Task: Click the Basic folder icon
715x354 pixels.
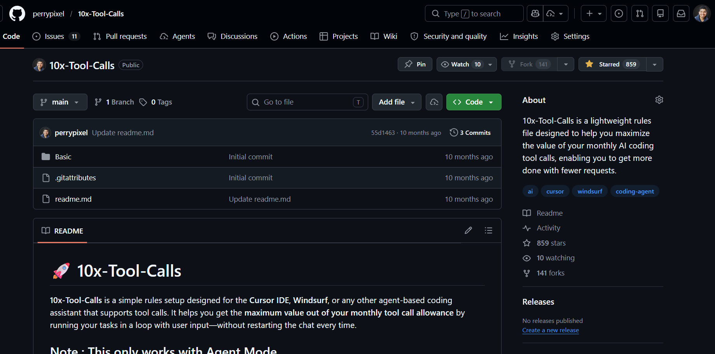Action: pos(46,157)
